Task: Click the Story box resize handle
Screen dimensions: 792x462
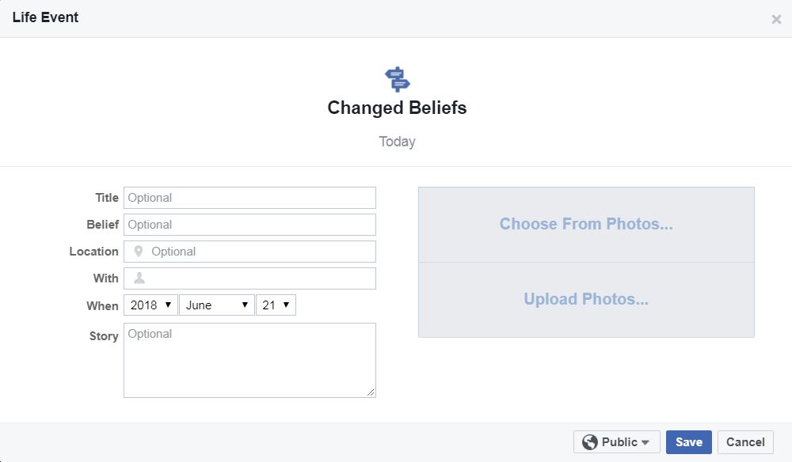Action: 371,392
